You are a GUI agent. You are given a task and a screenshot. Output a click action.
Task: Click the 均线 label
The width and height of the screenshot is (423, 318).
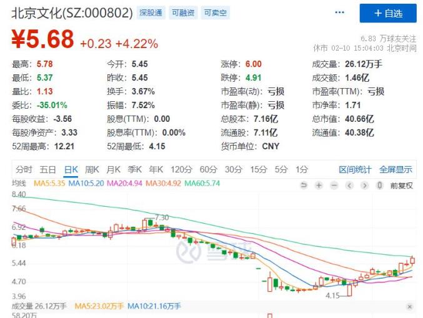point(19,184)
